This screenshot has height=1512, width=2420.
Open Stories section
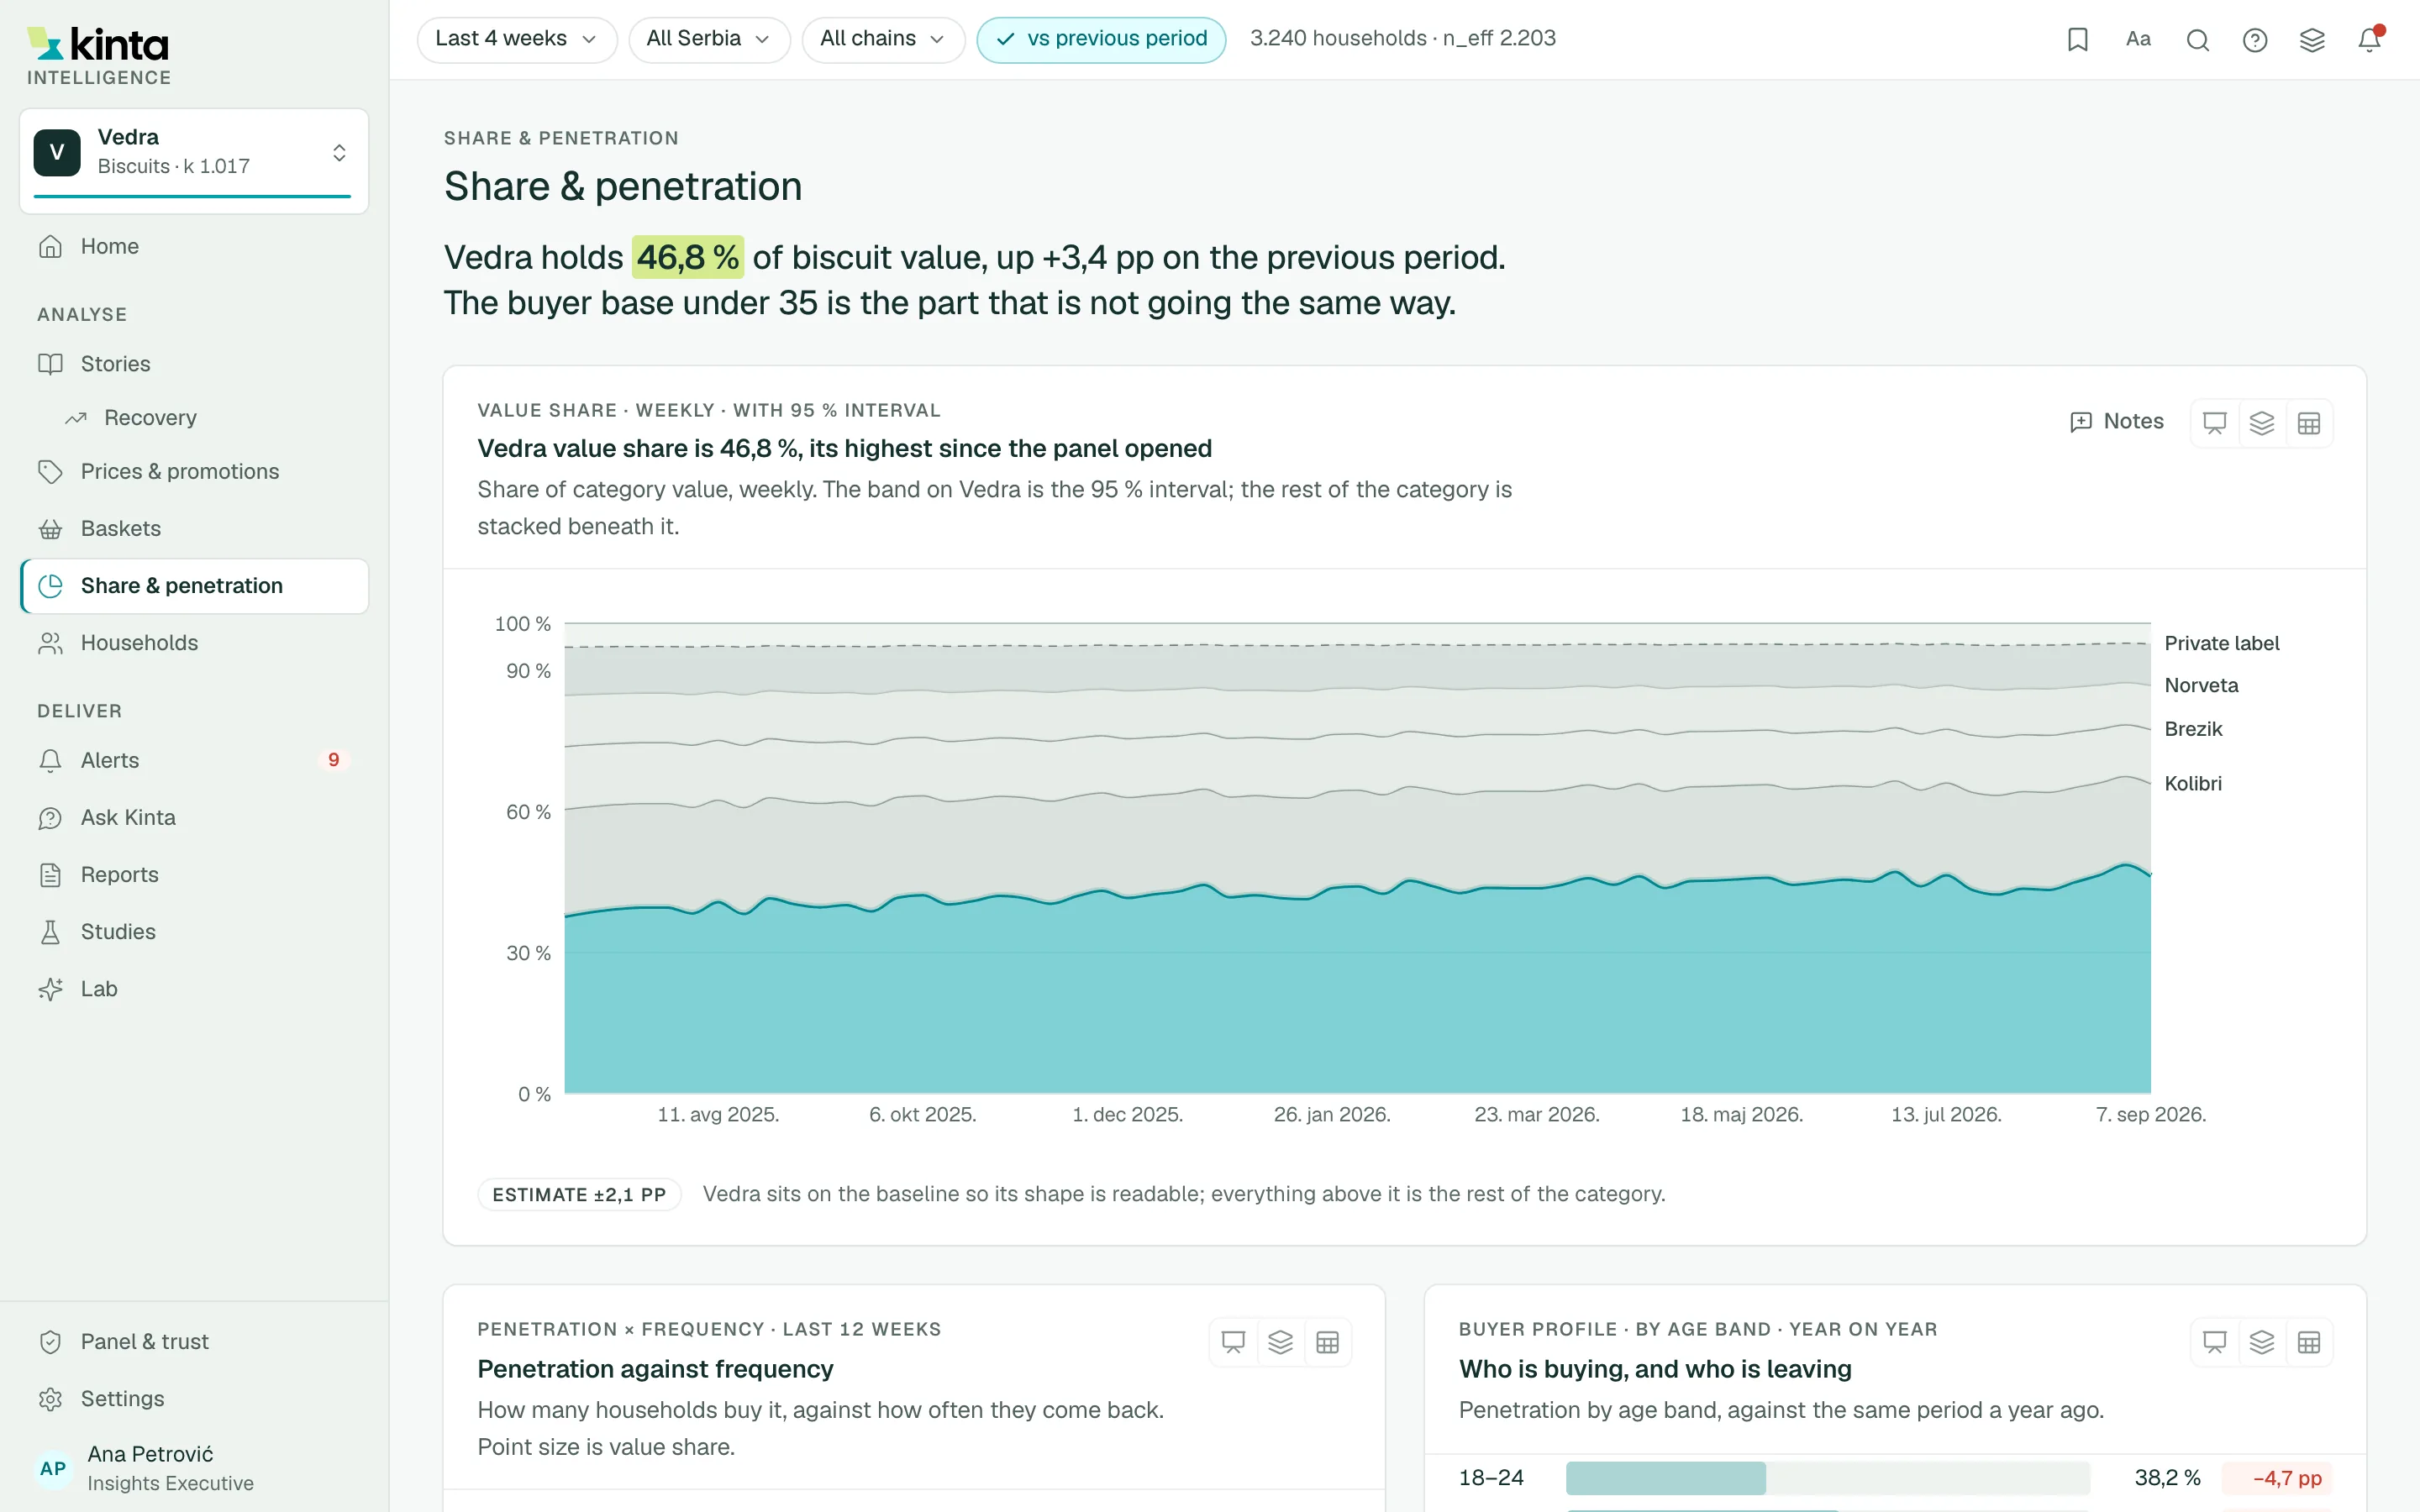[x=194, y=364]
